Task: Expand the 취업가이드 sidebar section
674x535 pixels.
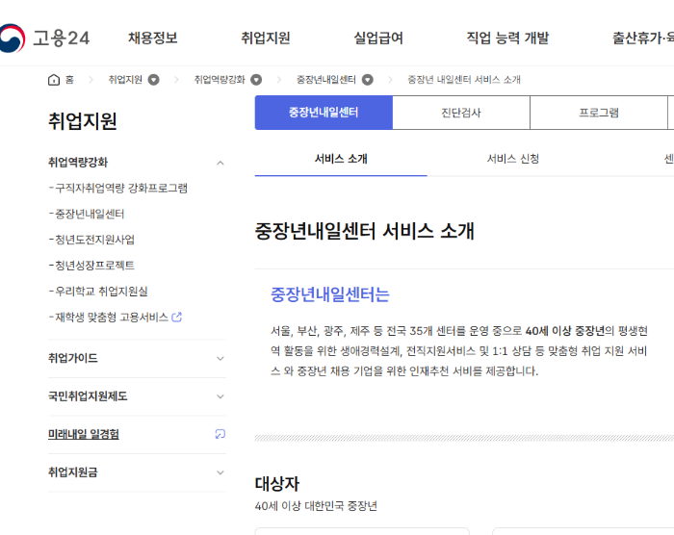Action: (x=220, y=358)
